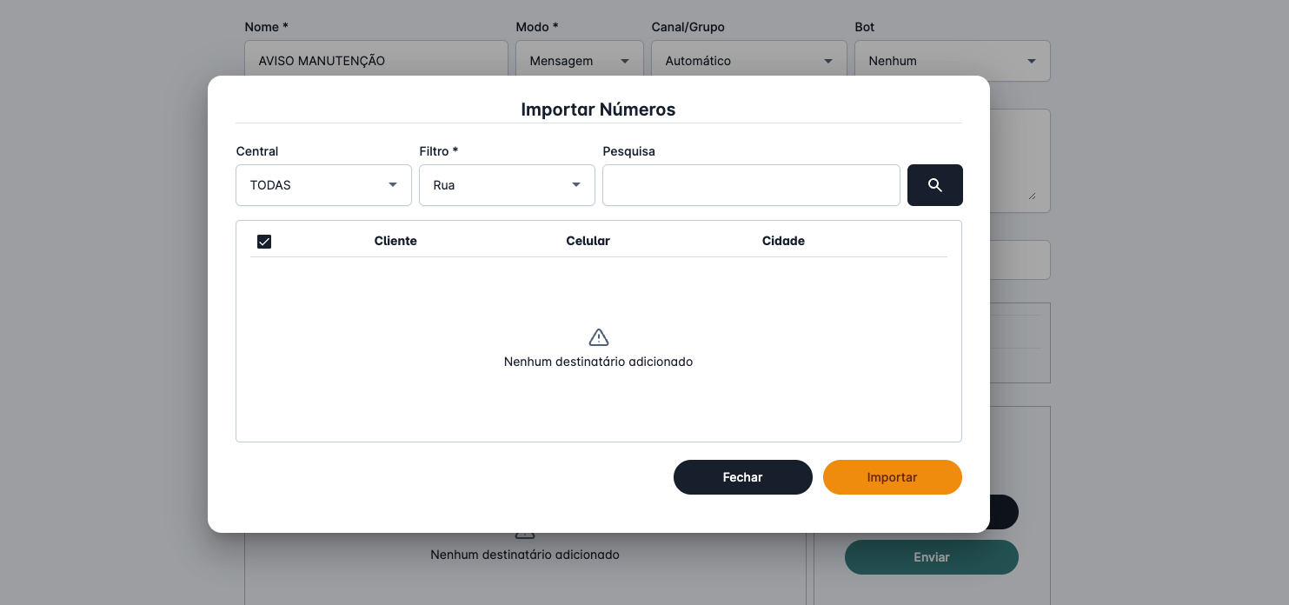Click the background page's empty recipient message
Viewport: 1289px width, 605px height.
[525, 555]
